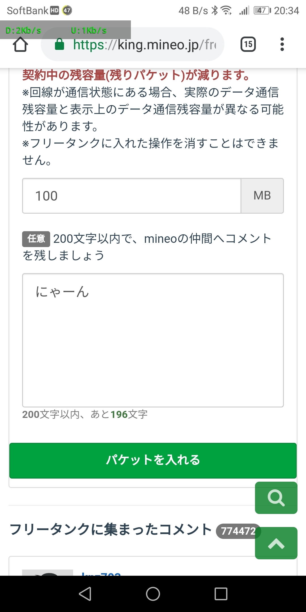Tap the commenter avatar thumbnail

[48, 573]
